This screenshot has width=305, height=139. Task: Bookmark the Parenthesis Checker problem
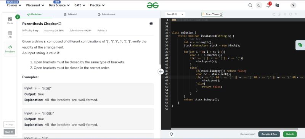[x=60, y=24]
